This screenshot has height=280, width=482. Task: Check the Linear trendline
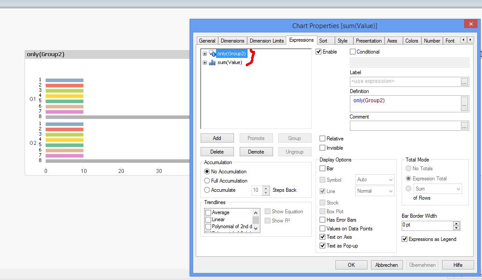(209, 219)
